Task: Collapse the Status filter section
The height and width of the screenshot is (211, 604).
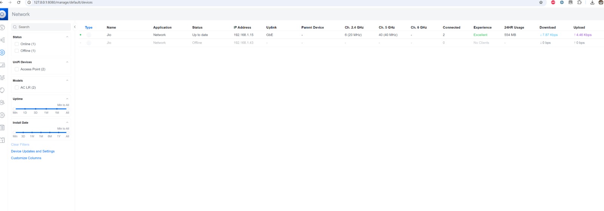Action: (67, 37)
